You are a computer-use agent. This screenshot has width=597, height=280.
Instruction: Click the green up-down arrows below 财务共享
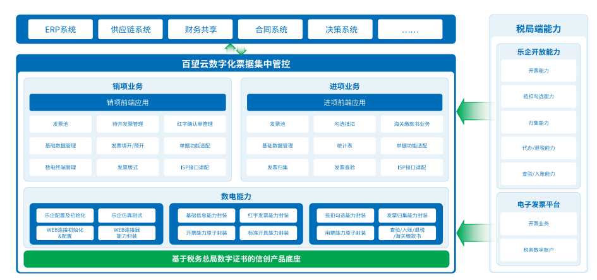tap(236, 49)
